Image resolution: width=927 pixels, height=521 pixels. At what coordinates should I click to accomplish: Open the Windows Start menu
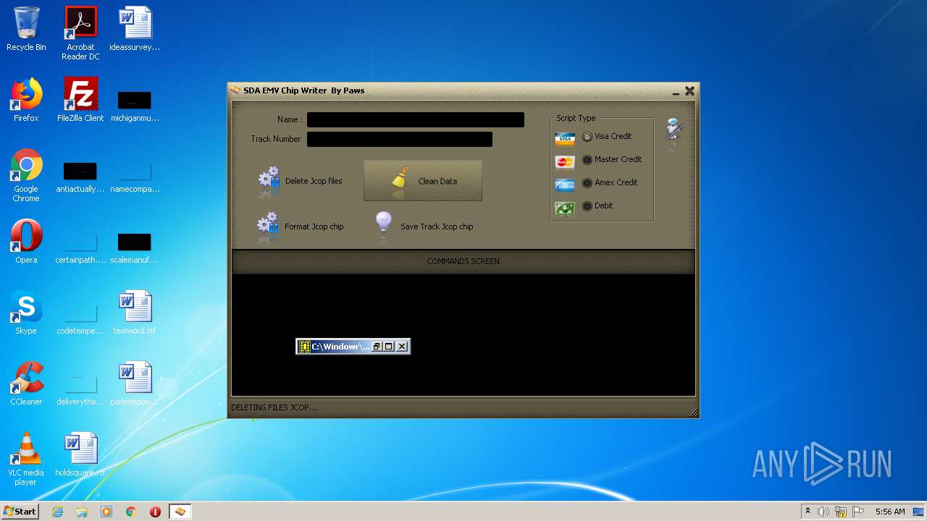(x=20, y=511)
